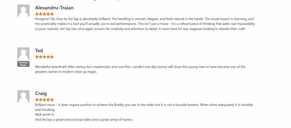Click Craig's profile avatar
The image size is (291, 128).
23,96
